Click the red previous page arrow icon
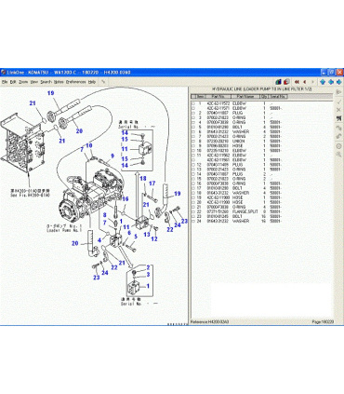 305,82
